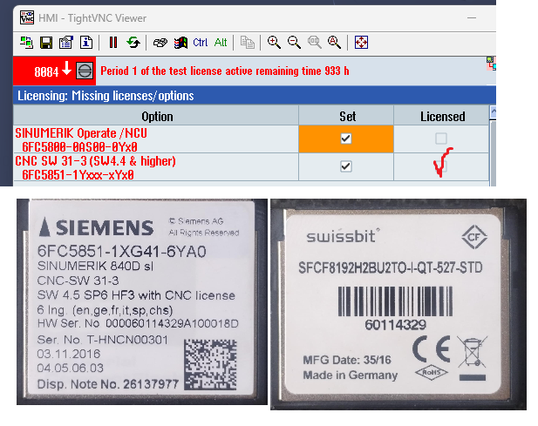Click the Zoom out magnifier icon
The height and width of the screenshot is (426, 538).
click(294, 43)
